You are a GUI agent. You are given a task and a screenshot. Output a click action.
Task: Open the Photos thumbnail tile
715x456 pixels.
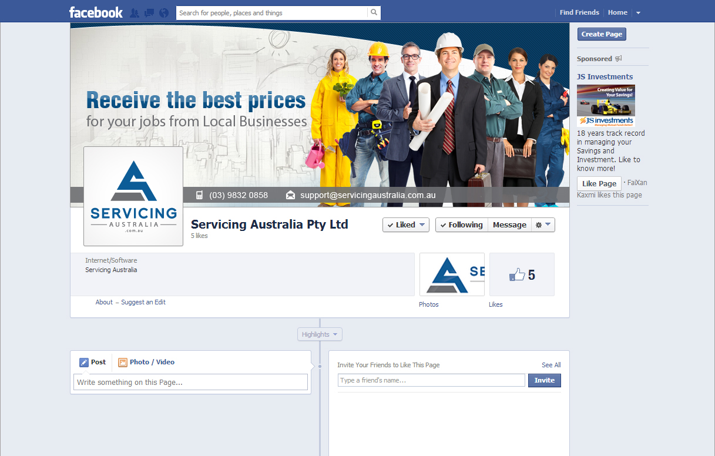(452, 274)
